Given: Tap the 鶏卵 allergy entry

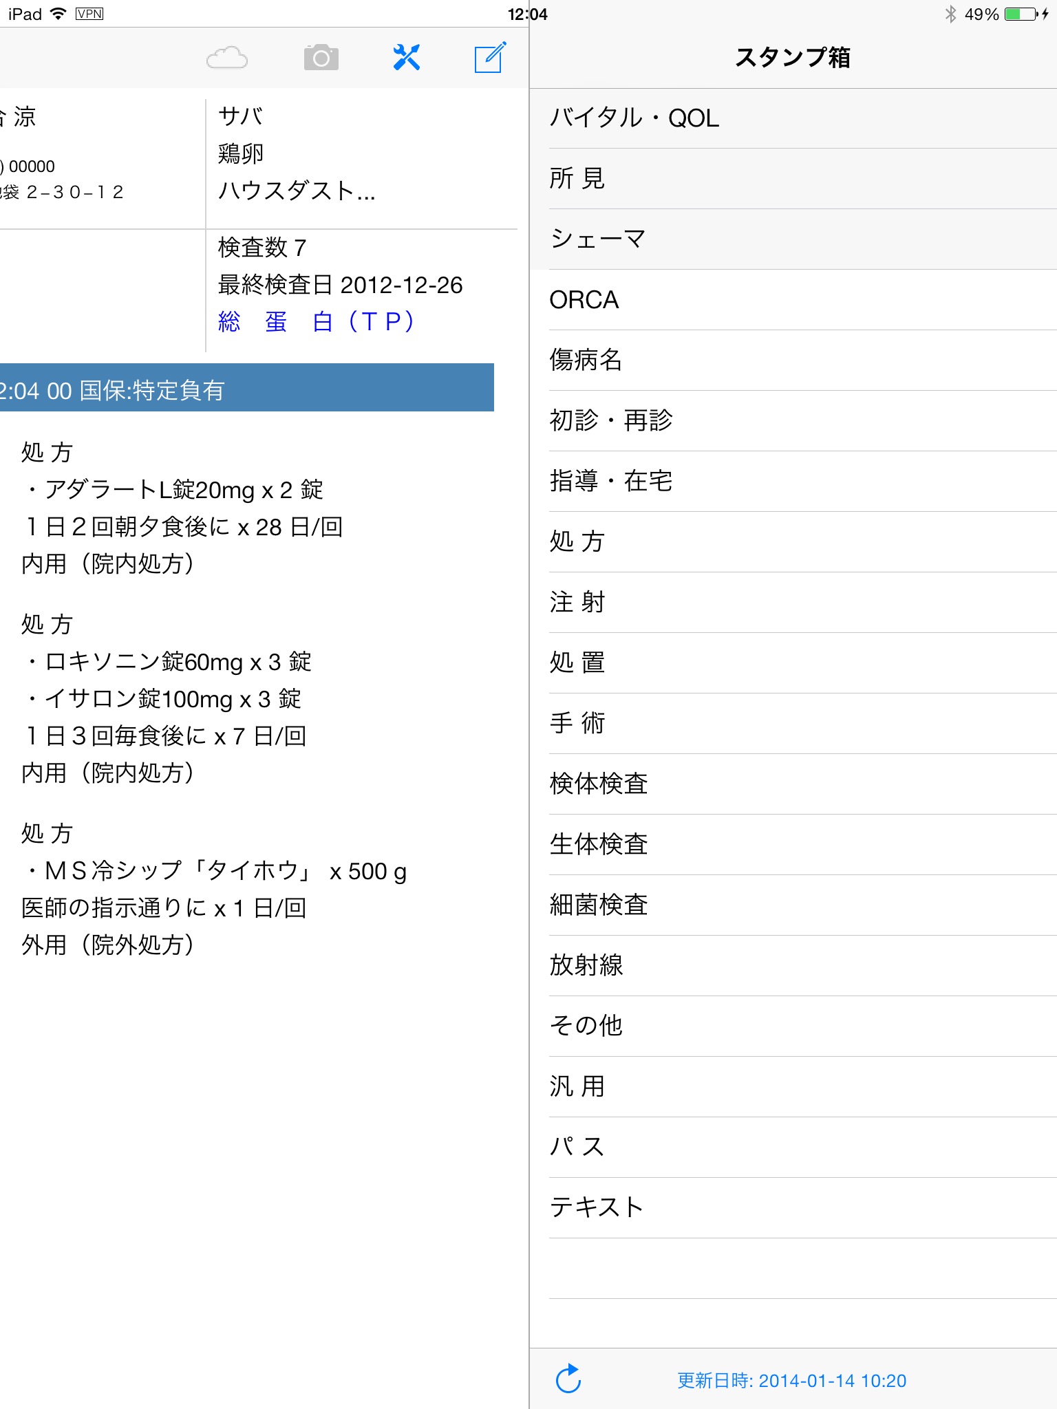Looking at the screenshot, I should click(x=240, y=153).
